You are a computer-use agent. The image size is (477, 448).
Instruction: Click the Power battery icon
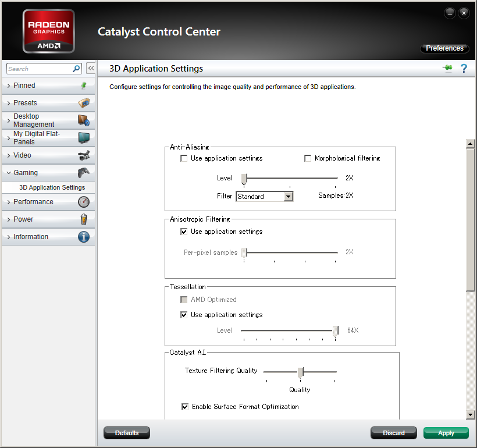click(84, 219)
